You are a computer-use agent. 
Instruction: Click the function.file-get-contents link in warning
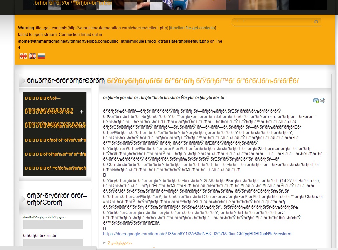(x=192, y=28)
